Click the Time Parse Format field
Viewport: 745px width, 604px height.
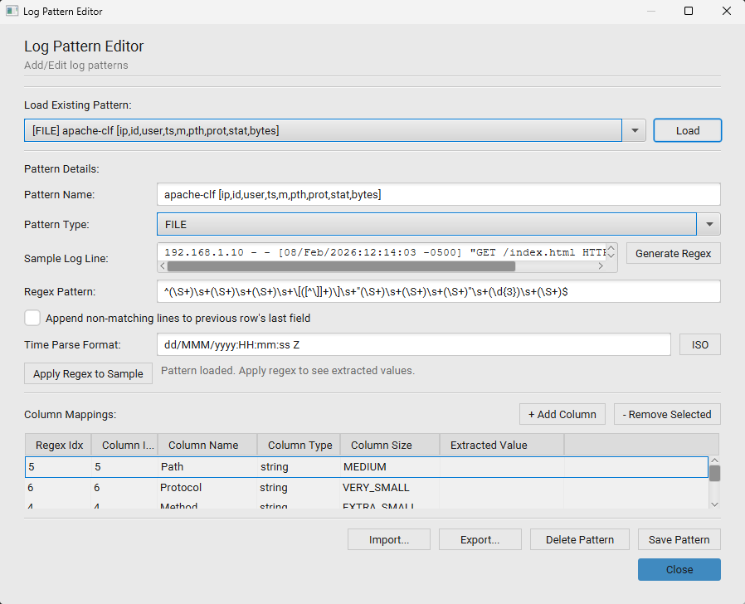pyautogui.click(x=414, y=344)
